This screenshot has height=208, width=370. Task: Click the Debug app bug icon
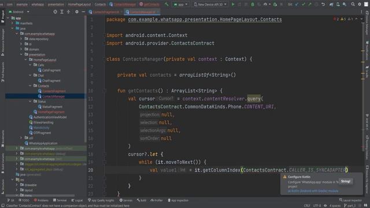pos(253,4)
